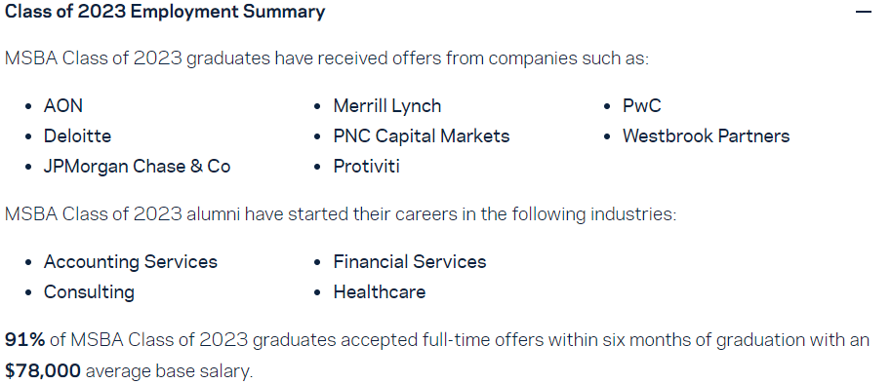Click the Merrill Lynch list item
This screenshot has height=384, width=891.
(x=387, y=106)
